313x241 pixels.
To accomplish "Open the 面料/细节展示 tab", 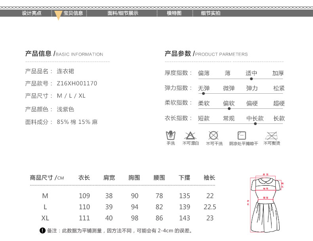I will [x=123, y=13].
